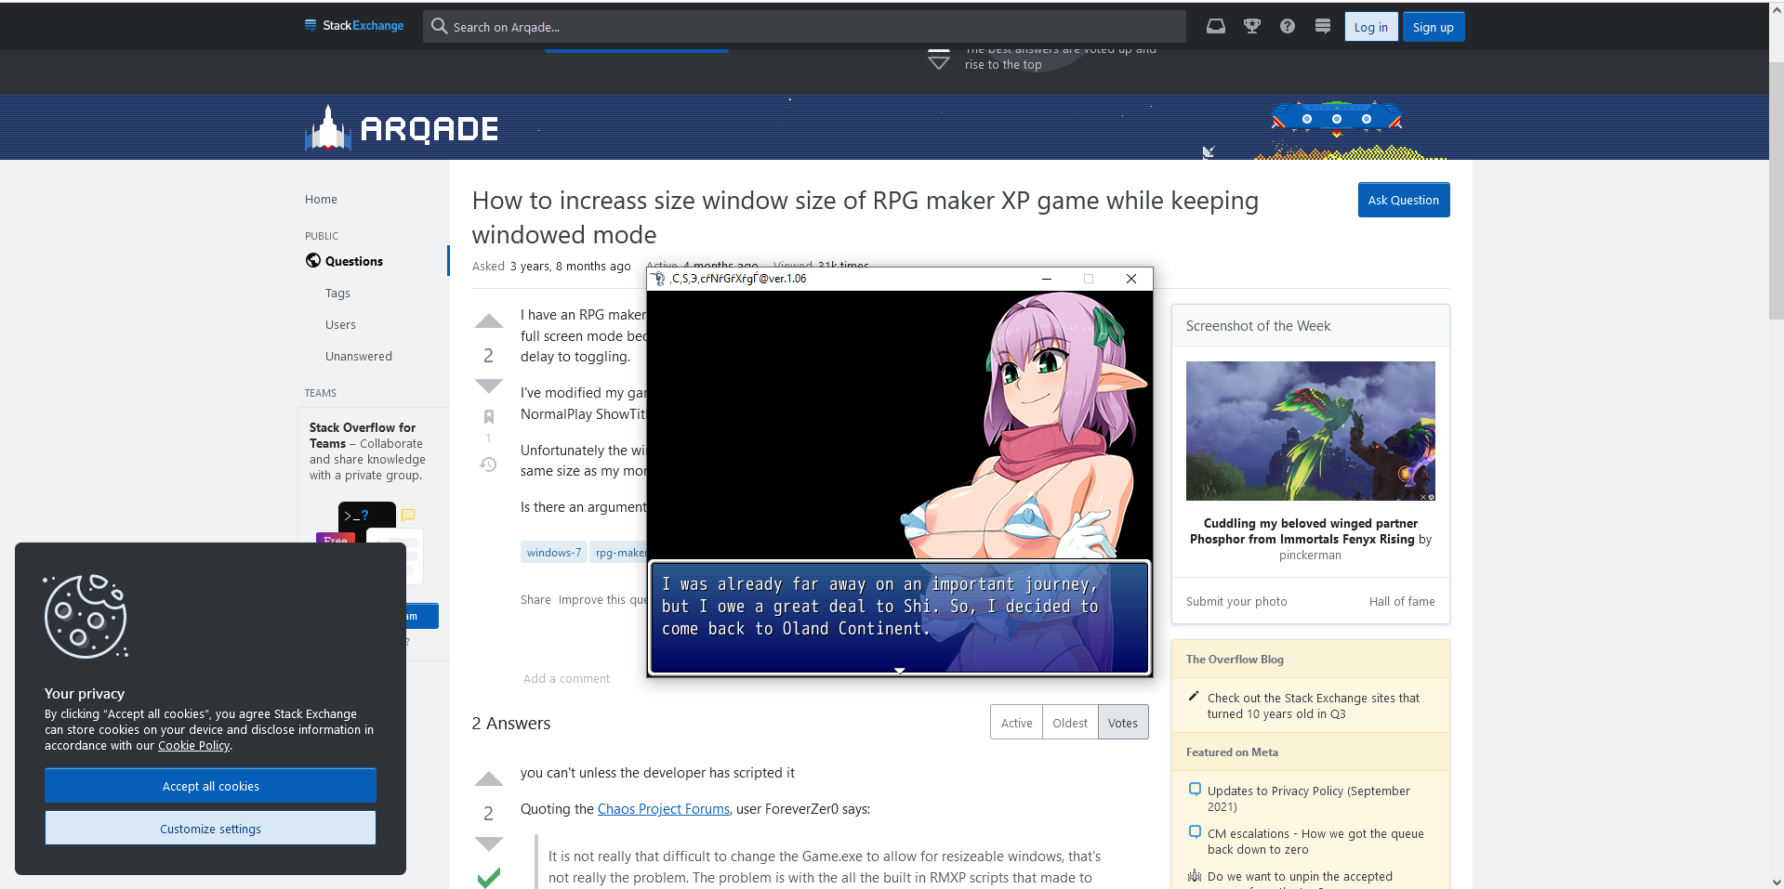Viewport: 1784px width, 889px height.
Task: Click the voting arrows icon in site tour banner
Action: pos(939,59)
